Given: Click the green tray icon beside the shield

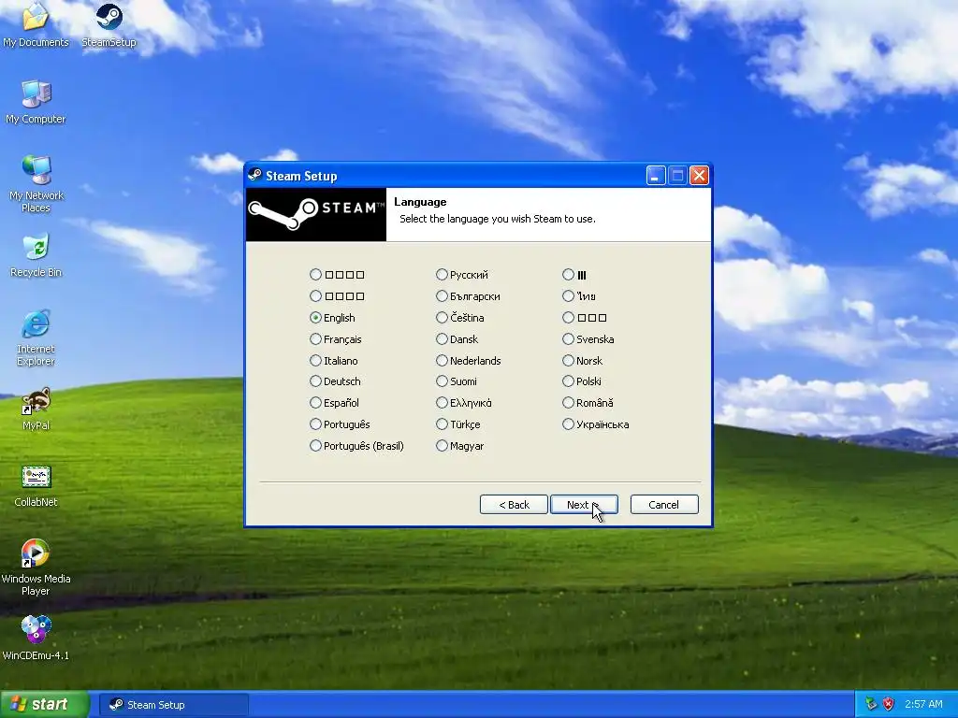Looking at the screenshot, I should [871, 704].
